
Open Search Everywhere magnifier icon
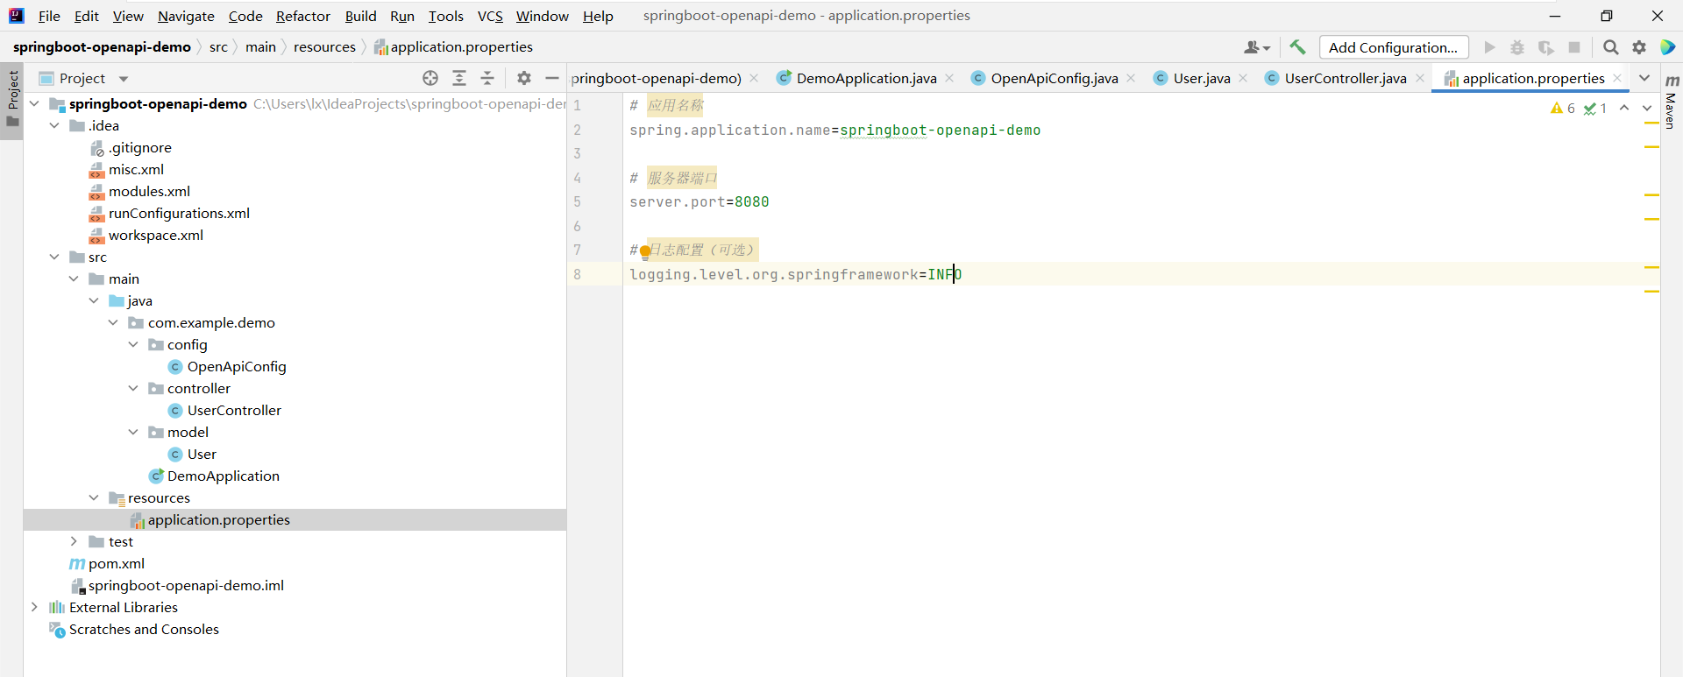(1611, 47)
